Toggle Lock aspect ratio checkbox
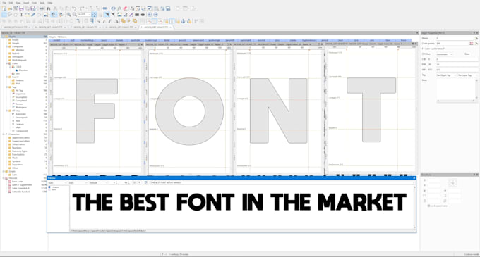 point(428,206)
